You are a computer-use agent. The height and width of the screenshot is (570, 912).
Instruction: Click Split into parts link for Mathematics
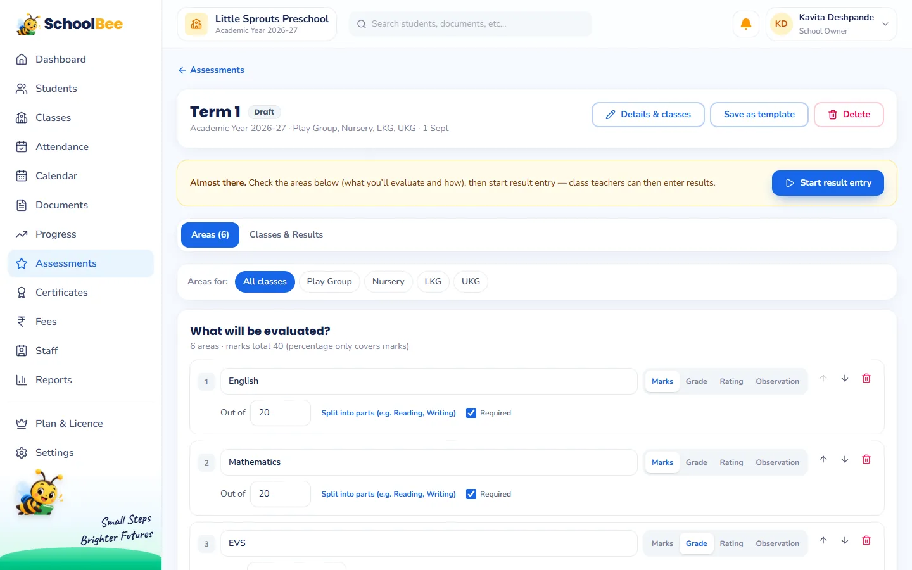(x=388, y=494)
